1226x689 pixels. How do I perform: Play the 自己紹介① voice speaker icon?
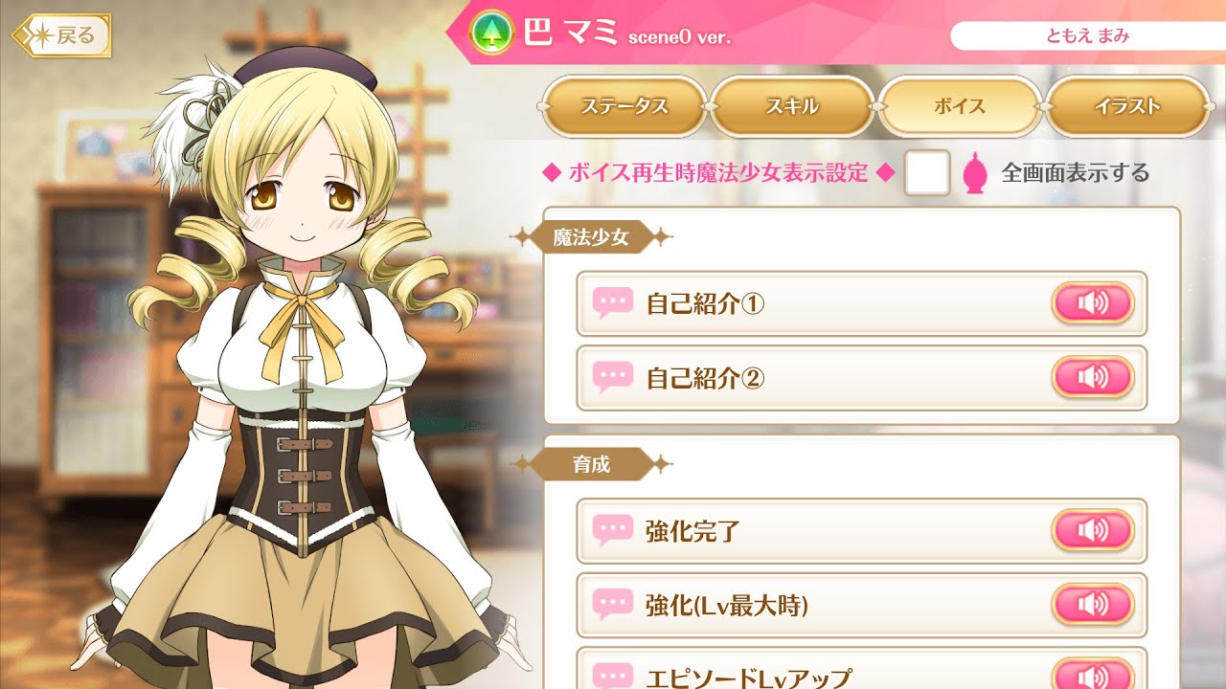pos(1093,303)
